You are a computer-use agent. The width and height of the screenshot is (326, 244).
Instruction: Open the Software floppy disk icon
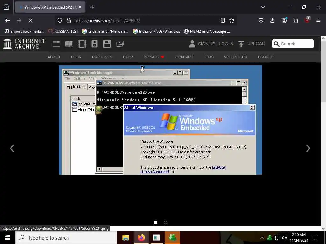pos(107,44)
